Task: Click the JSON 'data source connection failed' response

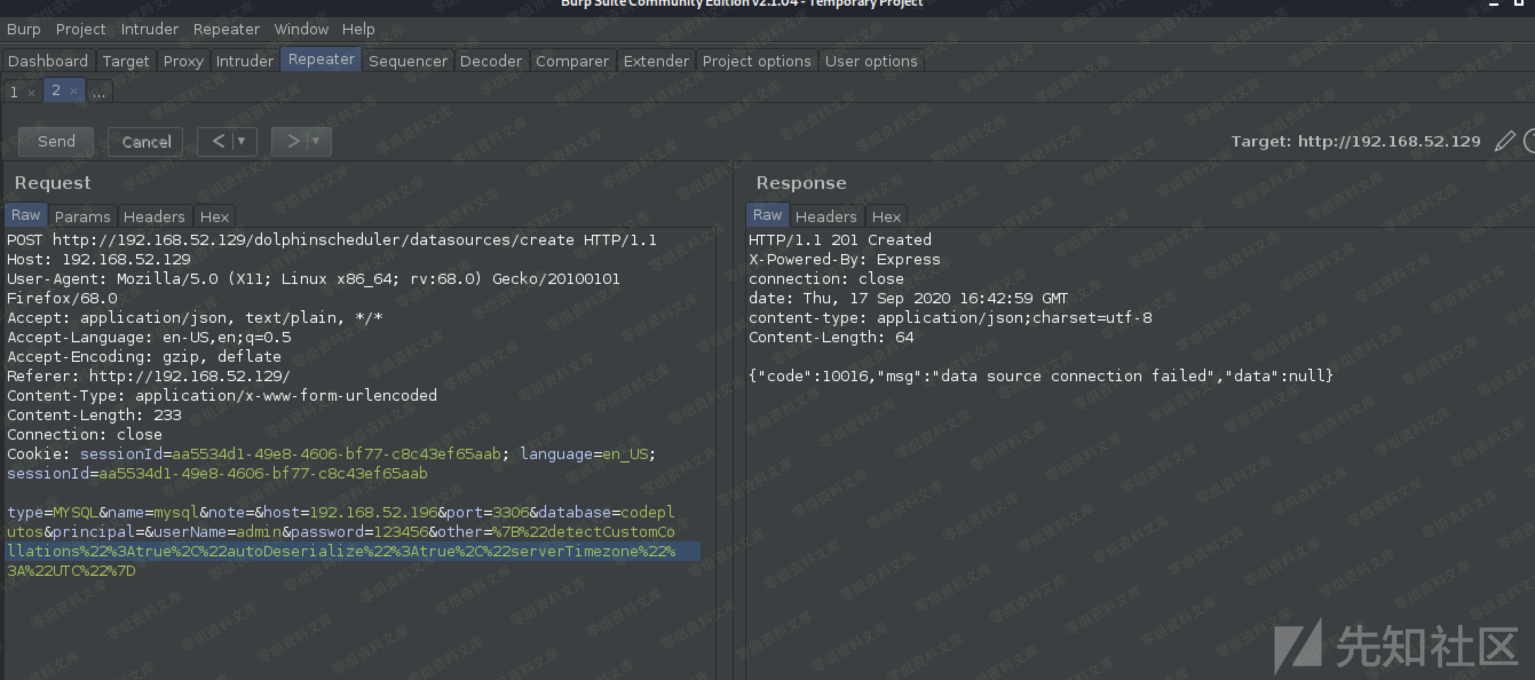Action: (x=1041, y=375)
